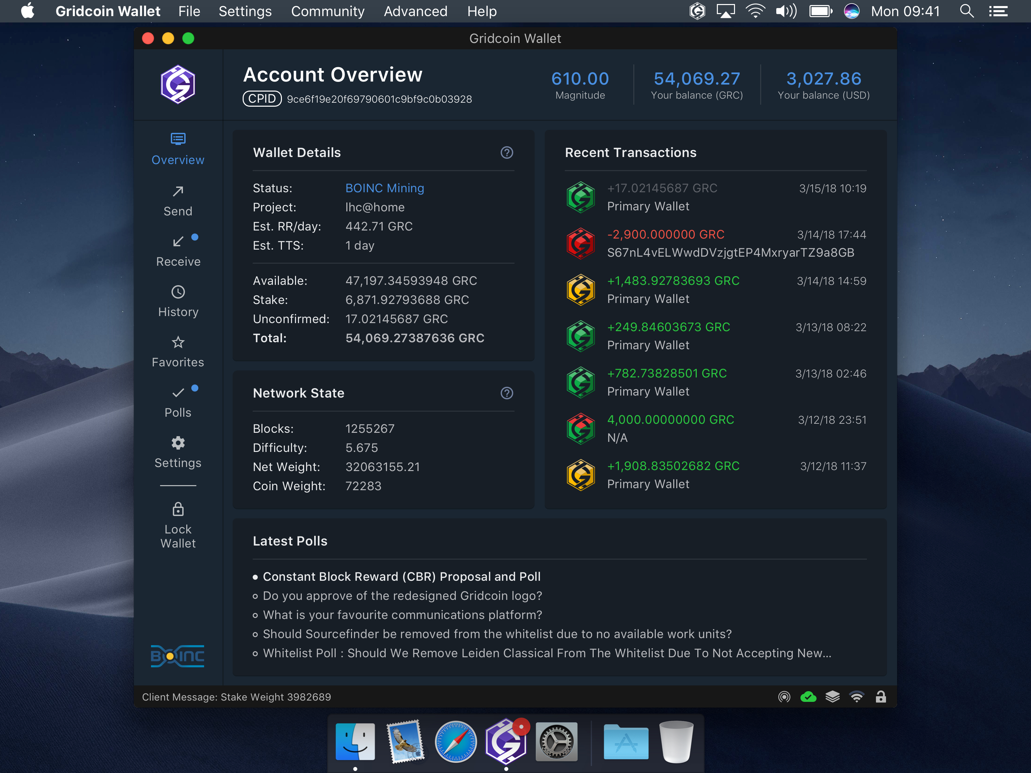
Task: Click Est. RR/day value 442.71 GRC
Action: (x=379, y=226)
